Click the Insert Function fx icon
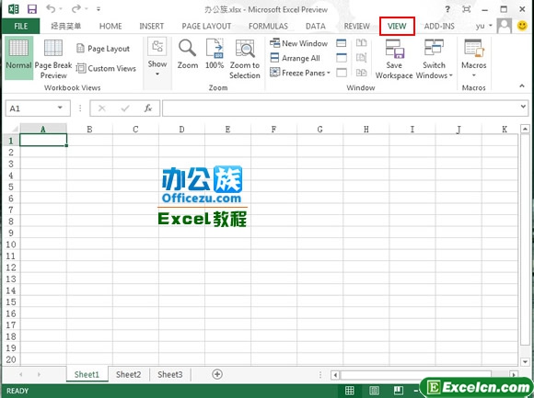 coord(148,108)
